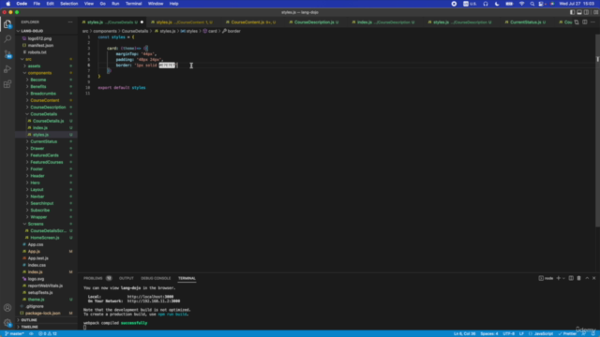Click the UTF-8 encoding button
600x337 pixels.
[508, 333]
